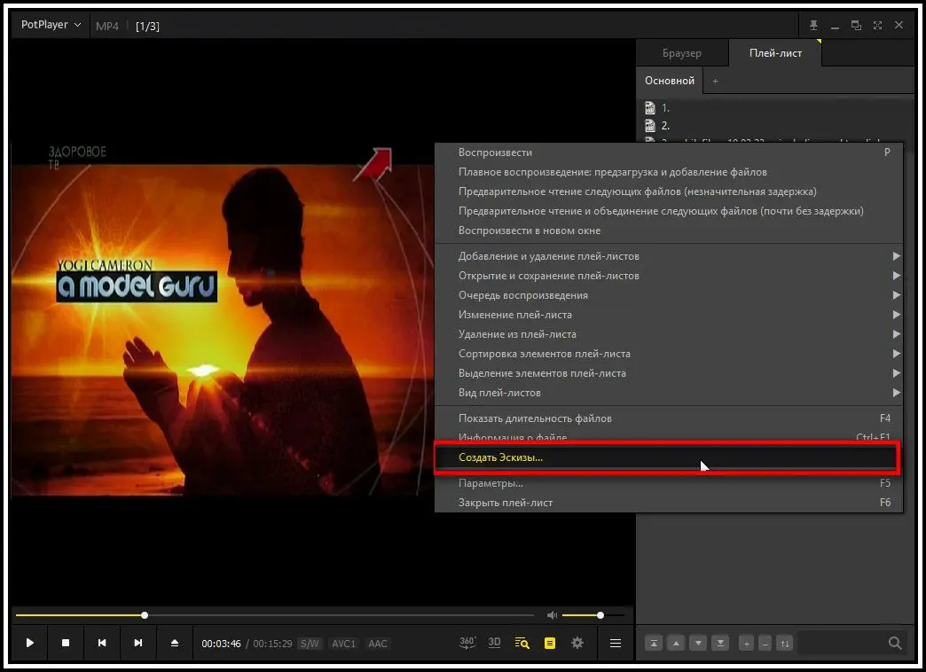
Task: Select Предварительное чтение следующих файлов (незначительная задержка)
Action: (x=669, y=191)
